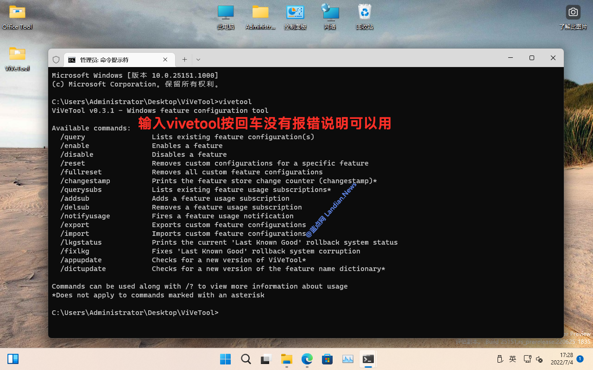Open the Windows Start menu
Viewport: 593px width, 370px height.
pyautogui.click(x=225, y=359)
